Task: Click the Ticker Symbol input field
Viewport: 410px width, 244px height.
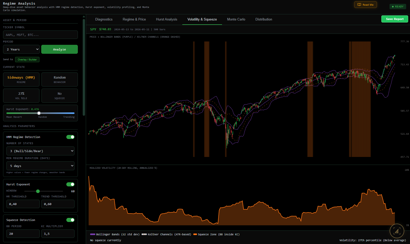Action: click(x=40, y=35)
